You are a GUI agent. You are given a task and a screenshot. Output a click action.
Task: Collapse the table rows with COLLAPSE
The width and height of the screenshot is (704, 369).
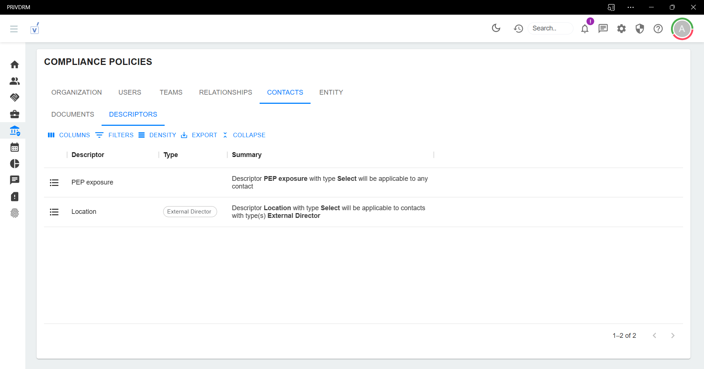[x=244, y=135]
